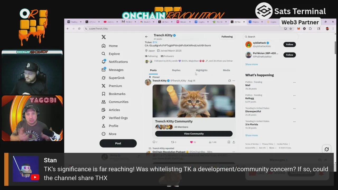Open Trench Kitty avatar on pinned post
The width and height of the screenshot is (338, 190).
click(148, 82)
